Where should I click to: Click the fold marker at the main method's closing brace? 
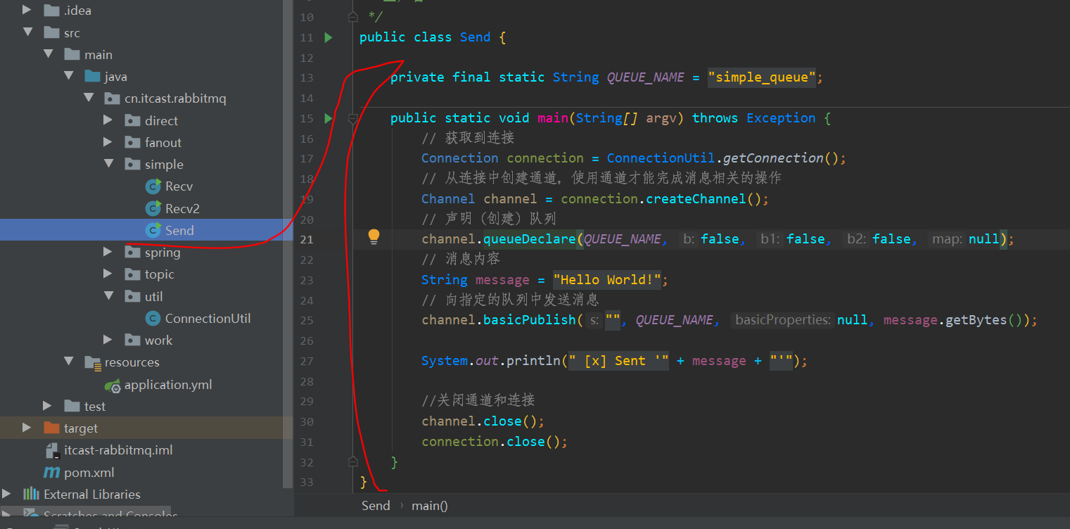353,462
